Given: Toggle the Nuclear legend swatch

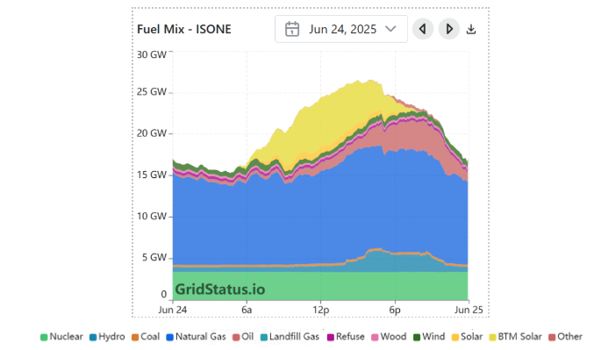Looking at the screenshot, I should pyautogui.click(x=44, y=338).
